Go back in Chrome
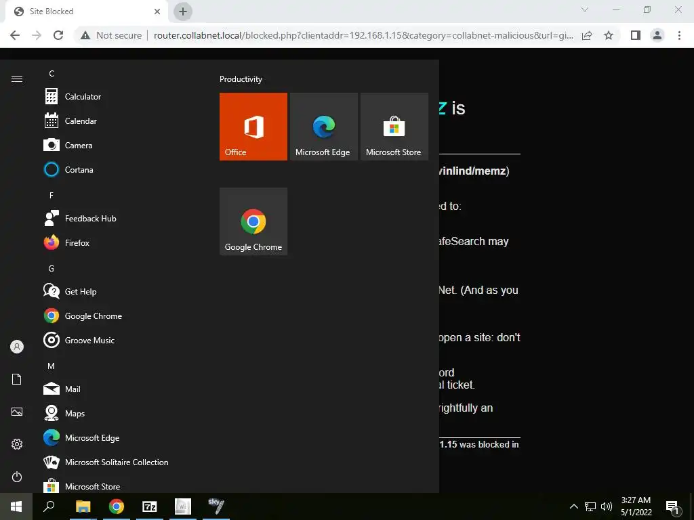Viewport: 694px width, 520px height. pyautogui.click(x=15, y=35)
